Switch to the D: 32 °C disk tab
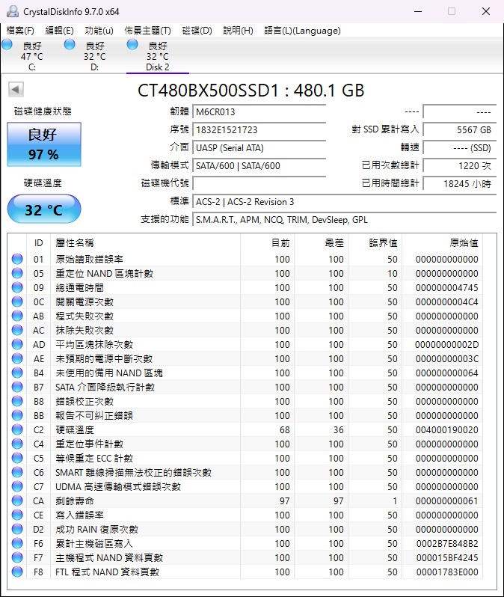Viewport: 504px width, 597px height. click(95, 56)
